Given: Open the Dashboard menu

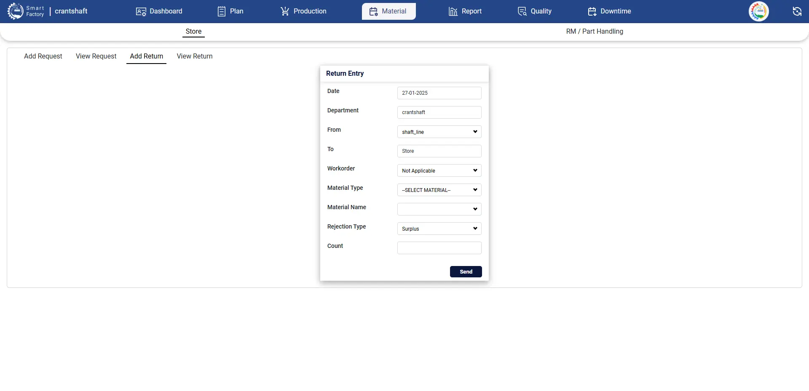Looking at the screenshot, I should coord(159,11).
